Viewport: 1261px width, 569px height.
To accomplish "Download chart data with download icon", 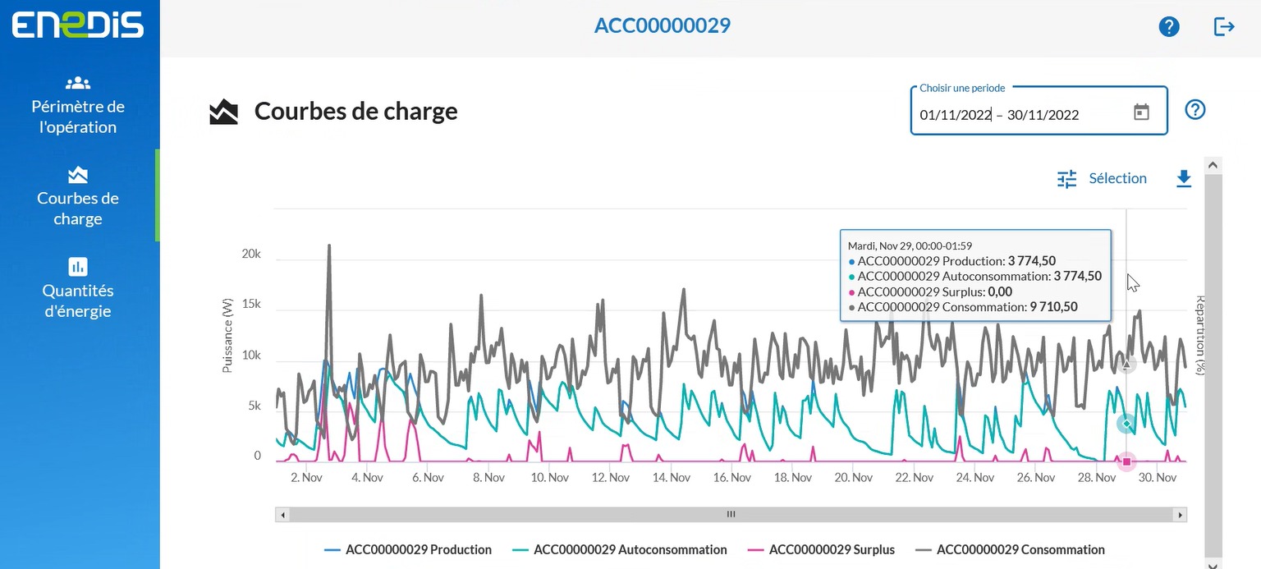I will (x=1183, y=178).
